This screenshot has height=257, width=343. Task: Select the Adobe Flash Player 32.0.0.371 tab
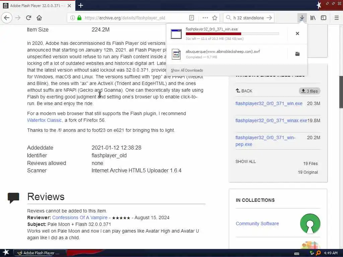click(x=38, y=6)
